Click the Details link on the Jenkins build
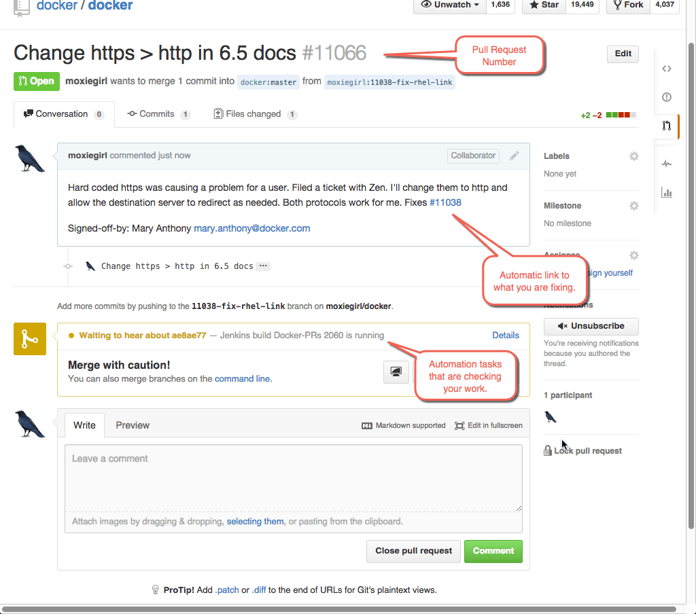 (506, 335)
